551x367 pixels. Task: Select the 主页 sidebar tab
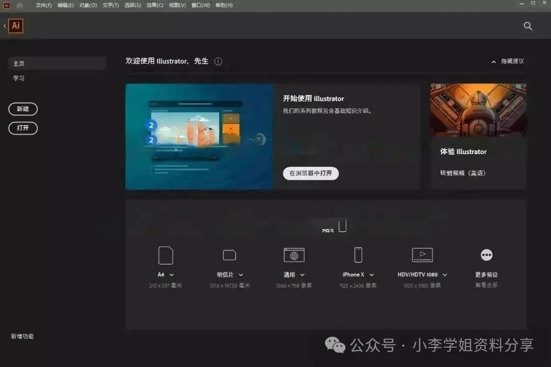click(57, 63)
